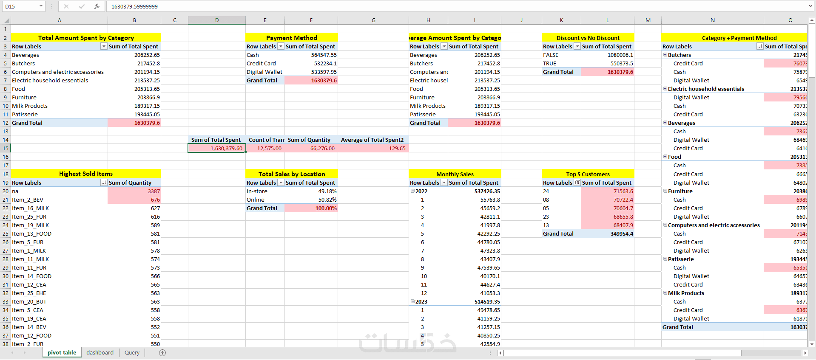Go to previous sheet tab arrow
This screenshot has width=816, height=360.
point(13,353)
